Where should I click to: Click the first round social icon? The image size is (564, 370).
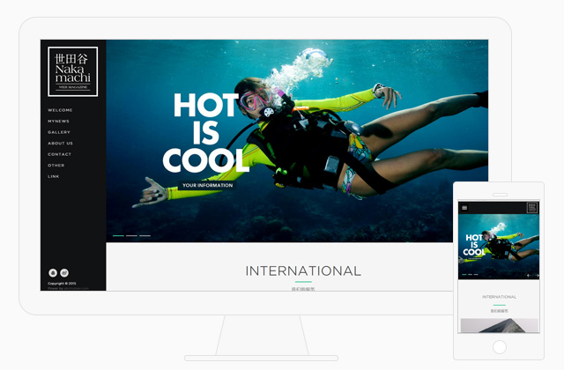tap(53, 273)
